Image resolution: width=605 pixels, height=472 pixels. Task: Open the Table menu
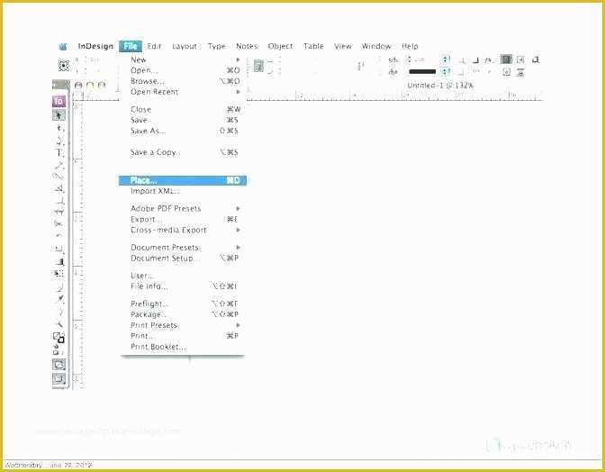pos(313,46)
